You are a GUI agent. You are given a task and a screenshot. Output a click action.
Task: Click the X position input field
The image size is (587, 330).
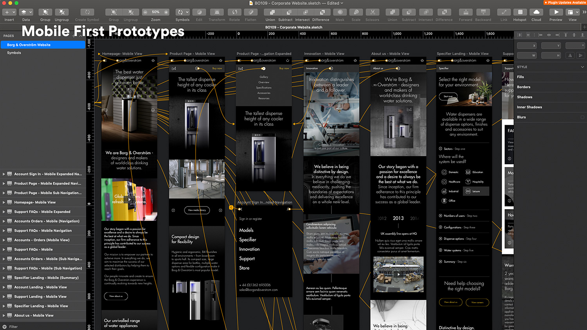(526, 46)
